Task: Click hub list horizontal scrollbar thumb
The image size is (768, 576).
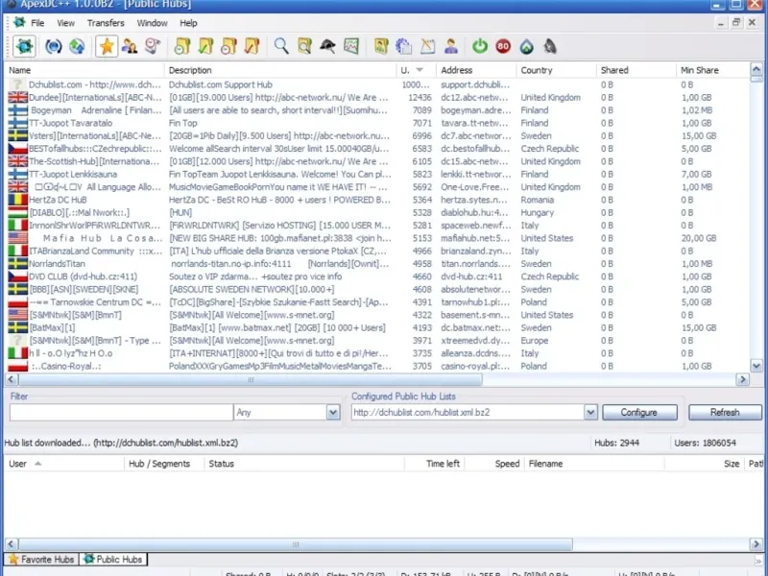Action: [x=251, y=379]
